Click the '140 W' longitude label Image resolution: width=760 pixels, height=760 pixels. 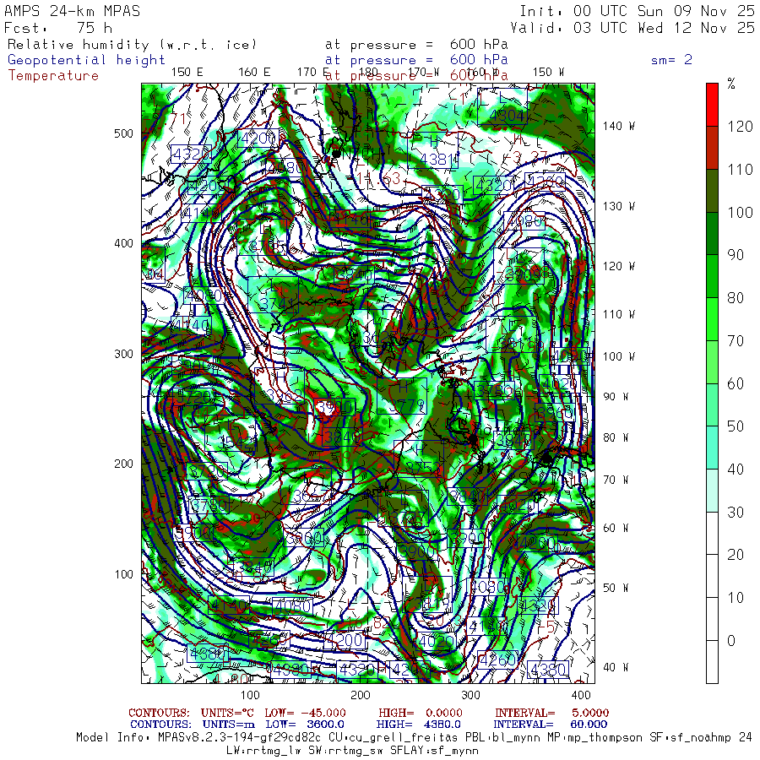618,126
